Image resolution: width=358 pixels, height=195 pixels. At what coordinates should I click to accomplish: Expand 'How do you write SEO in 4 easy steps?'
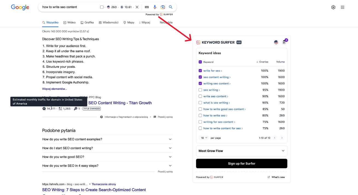pos(107,165)
